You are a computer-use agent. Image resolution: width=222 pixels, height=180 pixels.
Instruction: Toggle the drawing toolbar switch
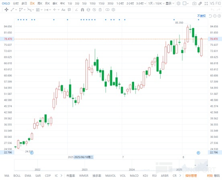coord(108,10)
